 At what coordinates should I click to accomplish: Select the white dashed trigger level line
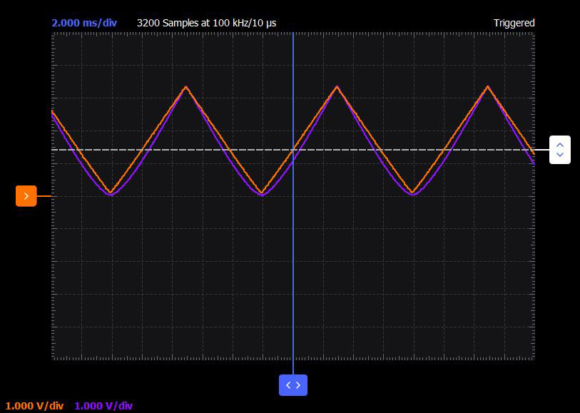coord(292,150)
